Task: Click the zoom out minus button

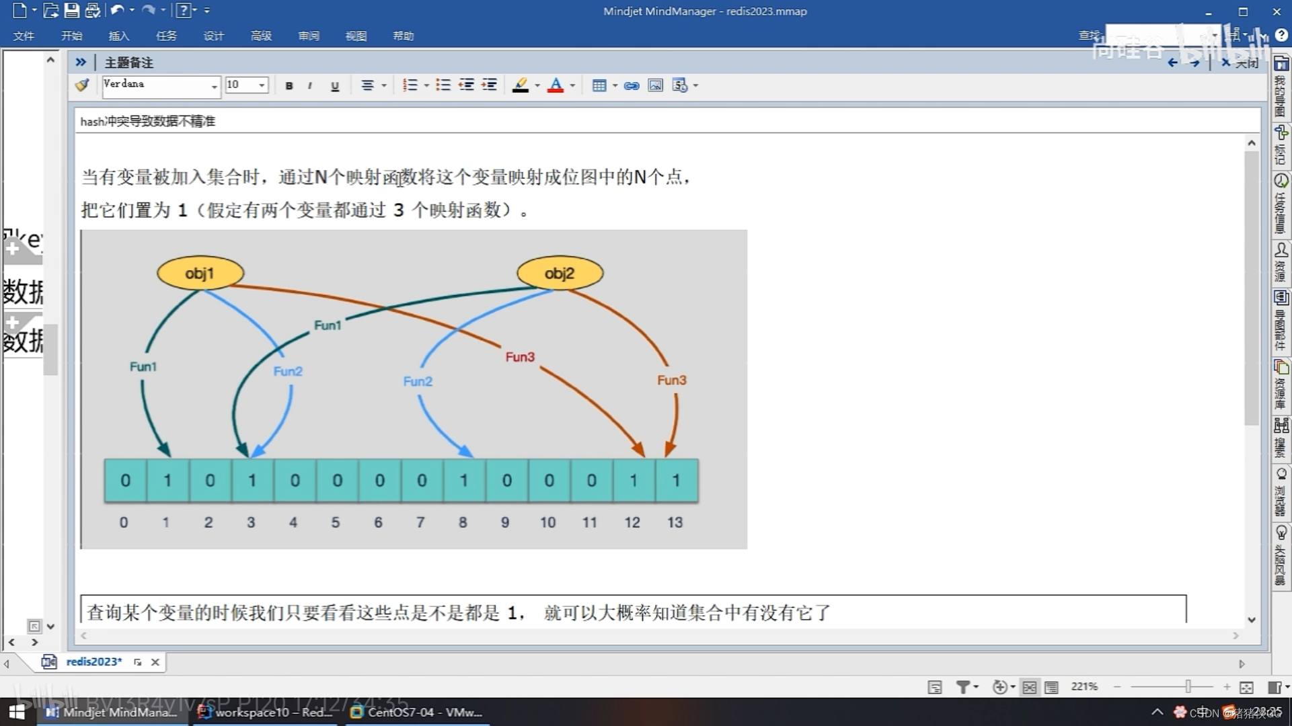Action: tap(1117, 687)
